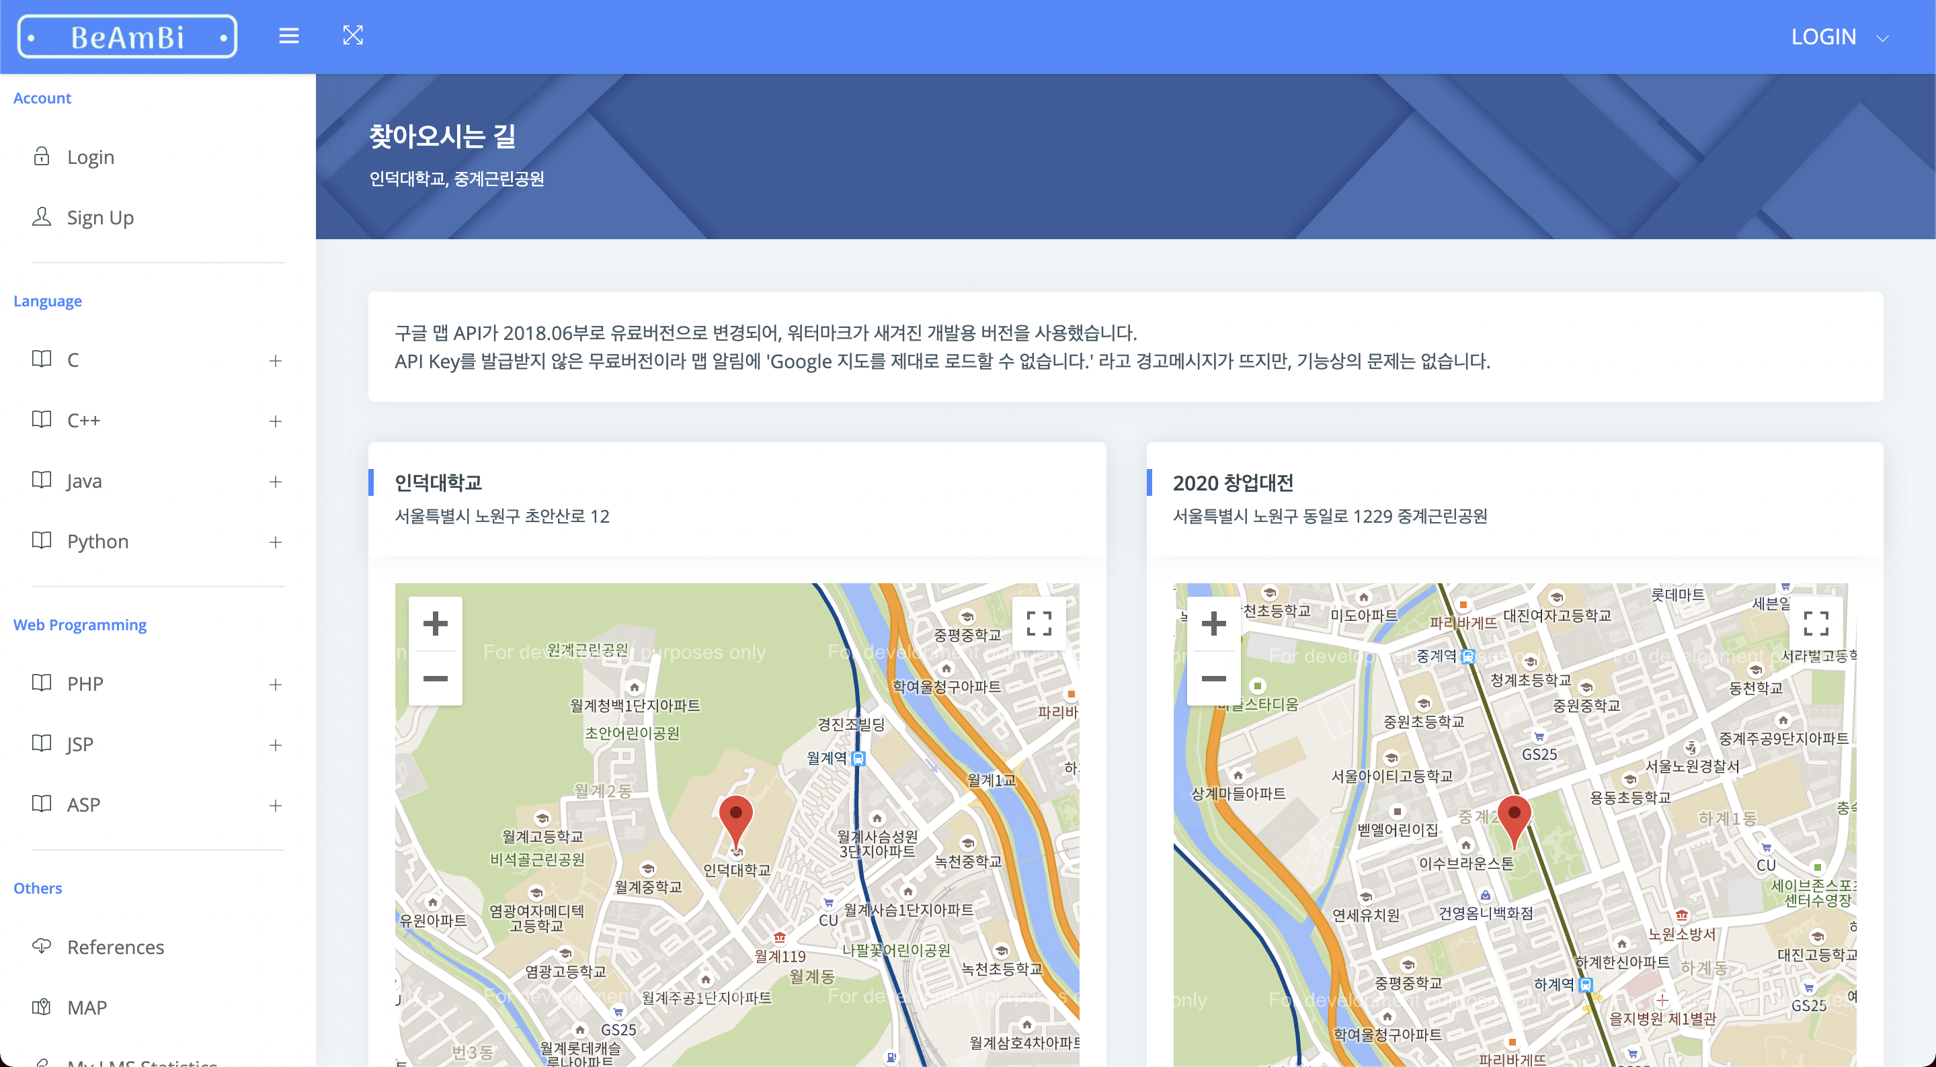Open fullscreen view of 창업대전 map
This screenshot has height=1067, width=1936.
point(1816,623)
